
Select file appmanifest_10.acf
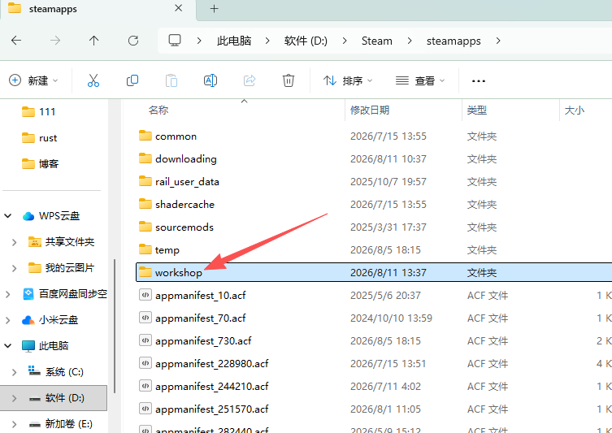[374, 295]
